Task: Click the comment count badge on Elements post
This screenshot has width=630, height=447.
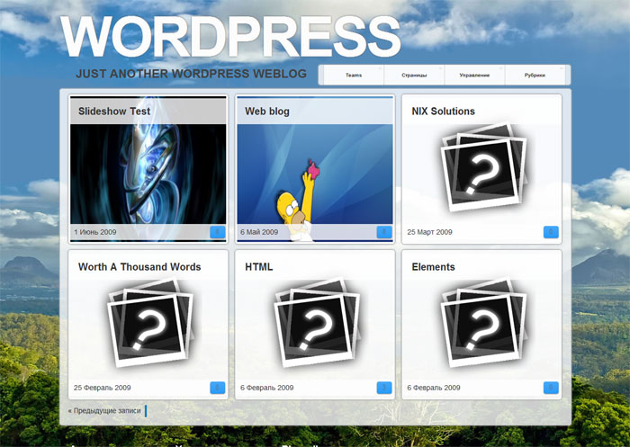Action: [x=551, y=388]
